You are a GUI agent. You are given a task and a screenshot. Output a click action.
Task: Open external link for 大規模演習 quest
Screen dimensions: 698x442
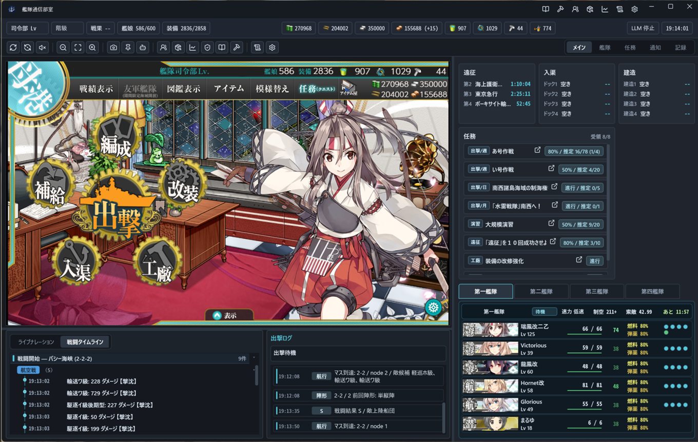(x=551, y=223)
